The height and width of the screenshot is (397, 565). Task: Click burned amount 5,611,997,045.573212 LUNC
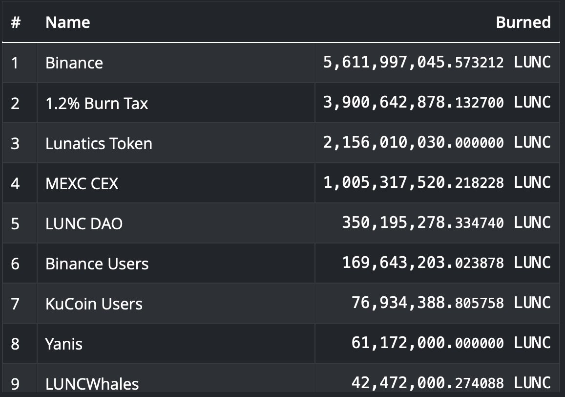pyautogui.click(x=437, y=63)
